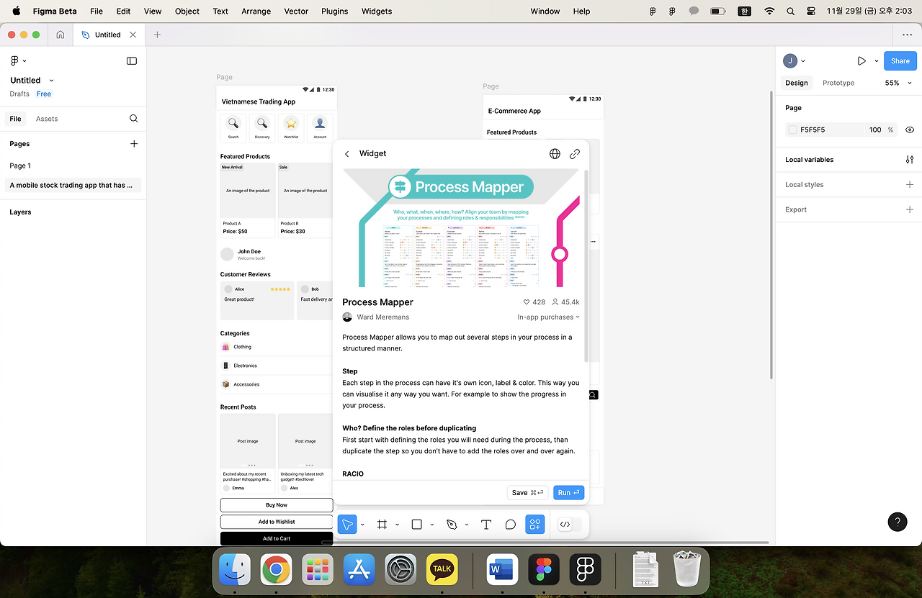The width and height of the screenshot is (922, 598).
Task: Switch to the Prototype tab
Action: [x=838, y=83]
